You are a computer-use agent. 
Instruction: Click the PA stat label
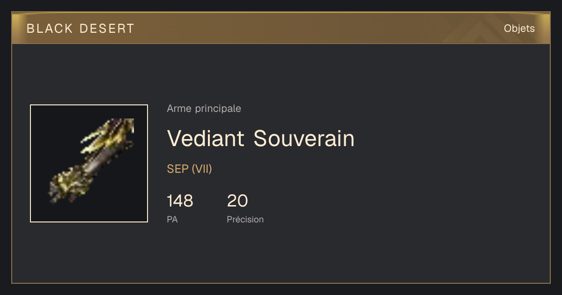click(172, 219)
